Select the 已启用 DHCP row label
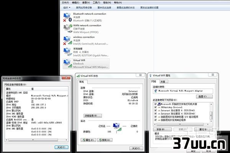 (12, 102)
